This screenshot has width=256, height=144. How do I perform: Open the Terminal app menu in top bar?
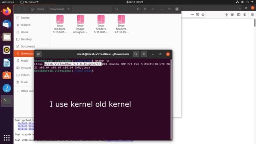click(29, 2)
